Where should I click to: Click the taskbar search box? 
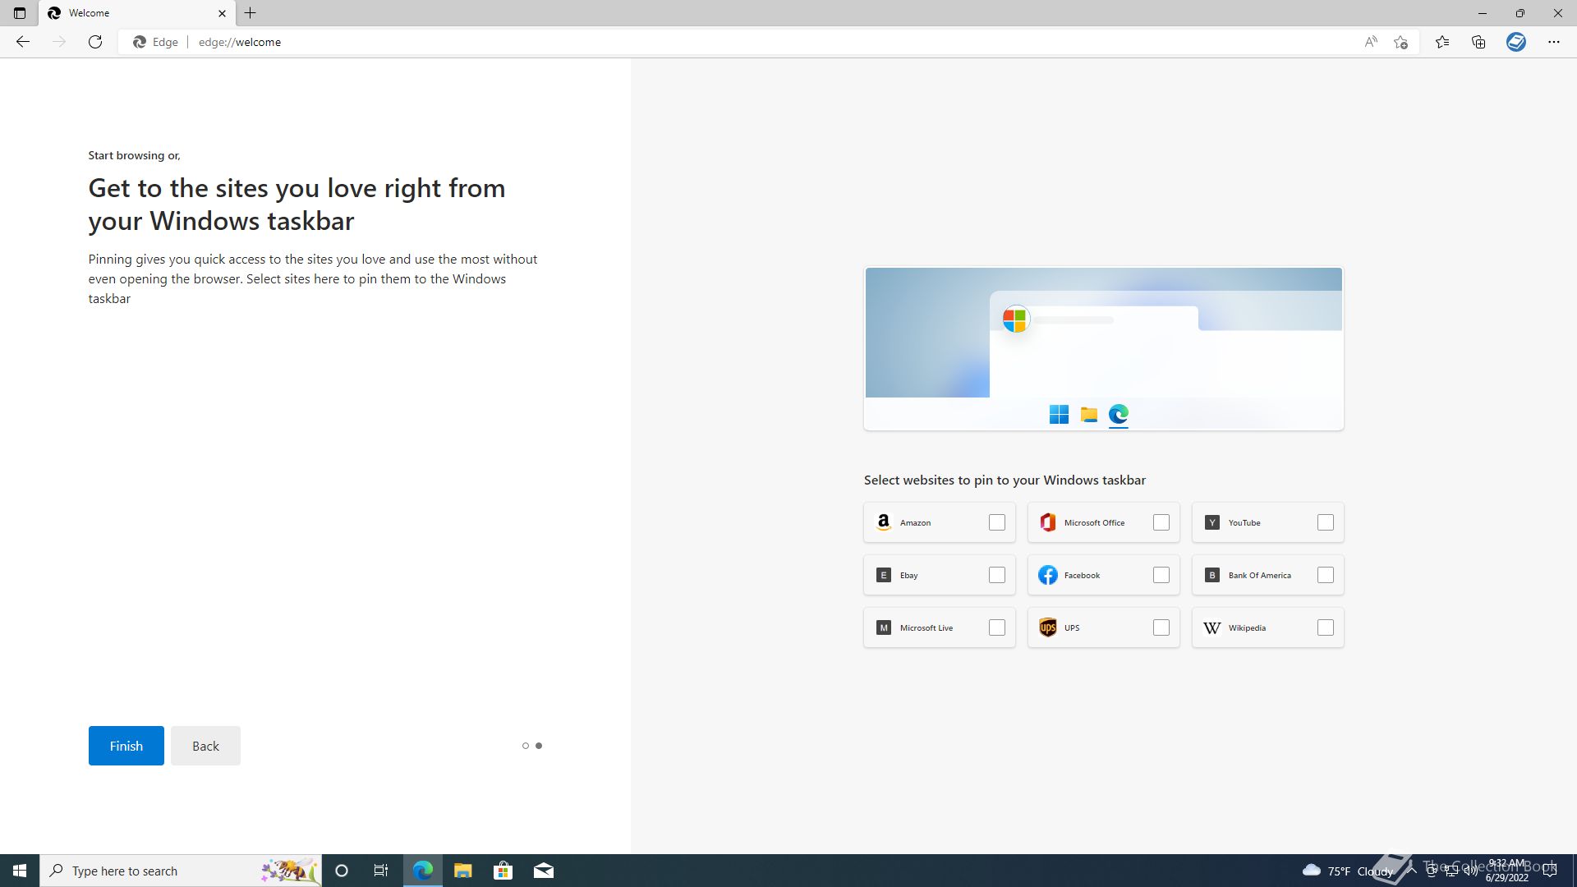coord(181,871)
